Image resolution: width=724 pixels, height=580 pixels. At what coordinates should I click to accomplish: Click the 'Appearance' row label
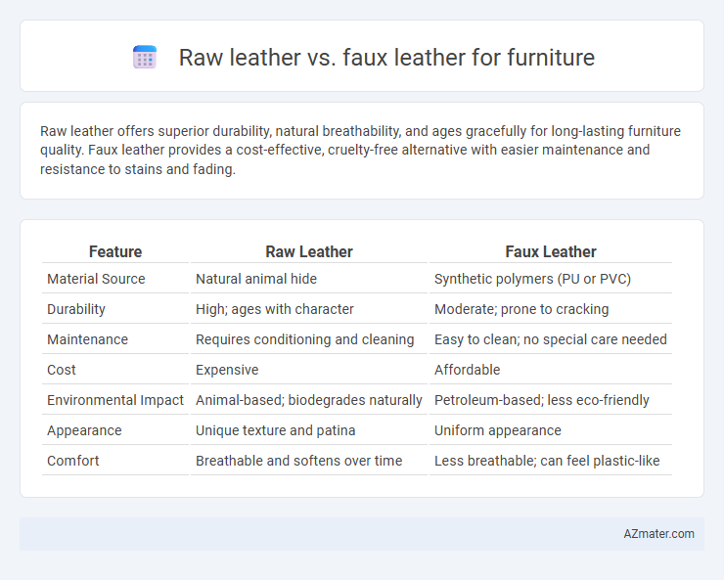(84, 430)
